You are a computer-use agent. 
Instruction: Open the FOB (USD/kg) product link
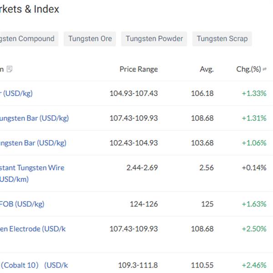(22, 204)
